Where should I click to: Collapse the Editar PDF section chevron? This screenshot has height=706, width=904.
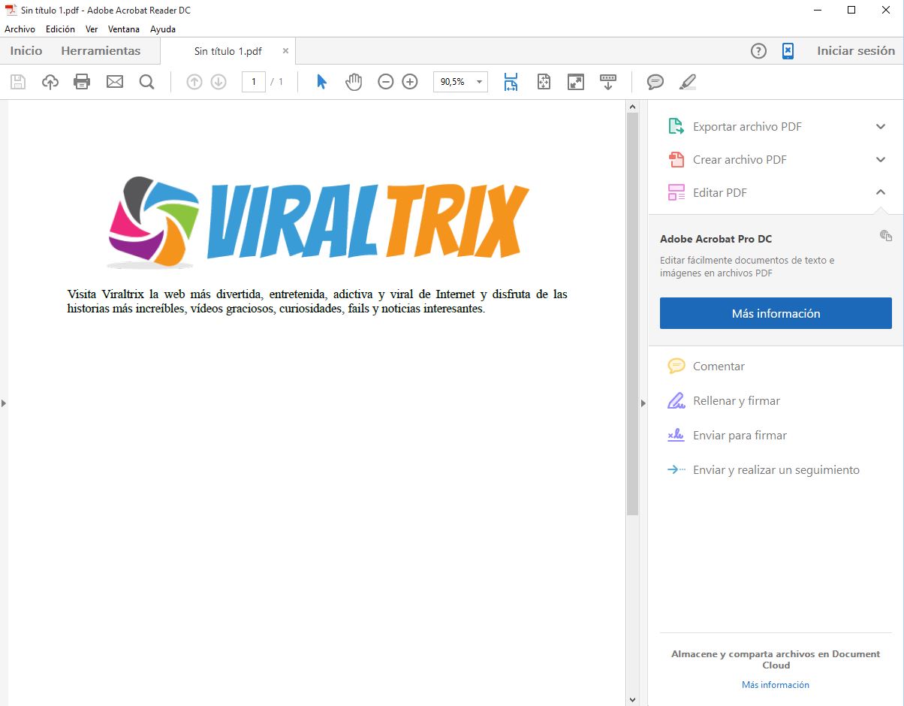(x=881, y=192)
